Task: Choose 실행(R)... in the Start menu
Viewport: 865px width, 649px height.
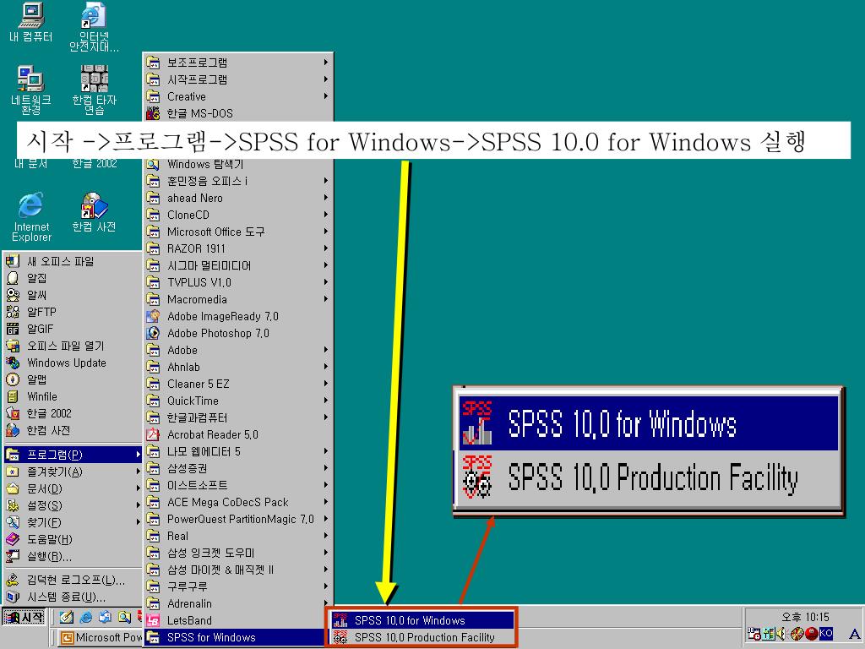Action: [x=72, y=556]
